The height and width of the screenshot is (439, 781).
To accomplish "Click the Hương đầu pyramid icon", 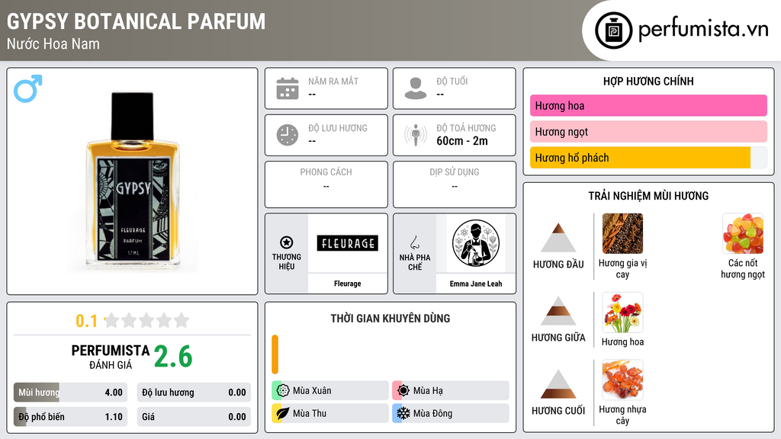I will (x=558, y=238).
